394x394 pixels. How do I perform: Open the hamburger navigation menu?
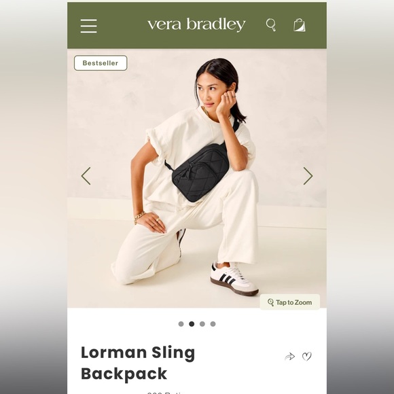point(88,26)
